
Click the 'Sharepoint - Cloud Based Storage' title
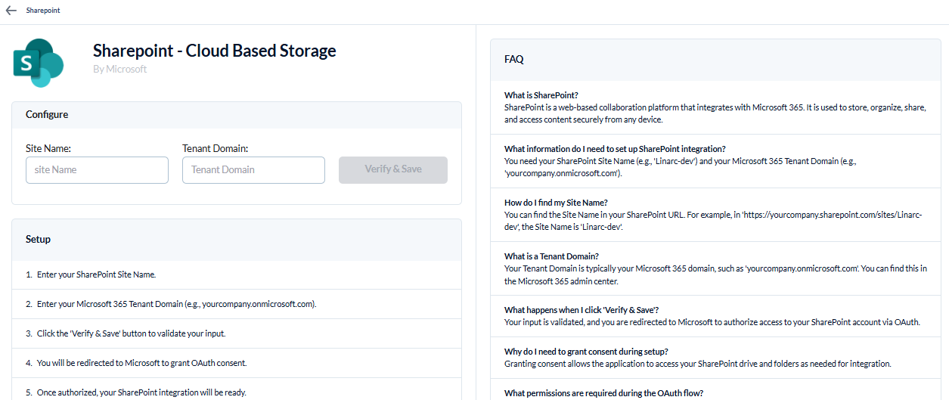[x=215, y=51]
